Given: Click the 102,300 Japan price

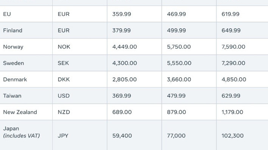Looking at the screenshot, I should coord(232,136).
